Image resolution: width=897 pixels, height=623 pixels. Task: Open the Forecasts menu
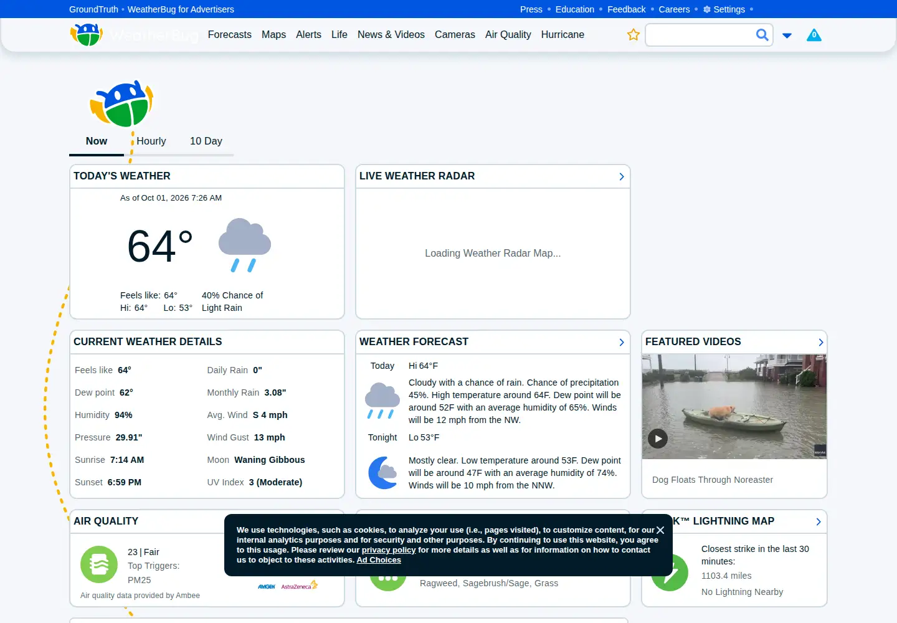point(230,35)
